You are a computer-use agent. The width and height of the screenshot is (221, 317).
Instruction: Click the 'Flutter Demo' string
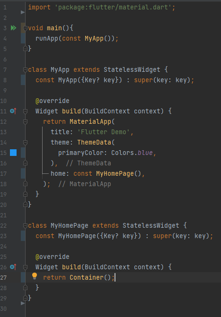tap(104, 132)
